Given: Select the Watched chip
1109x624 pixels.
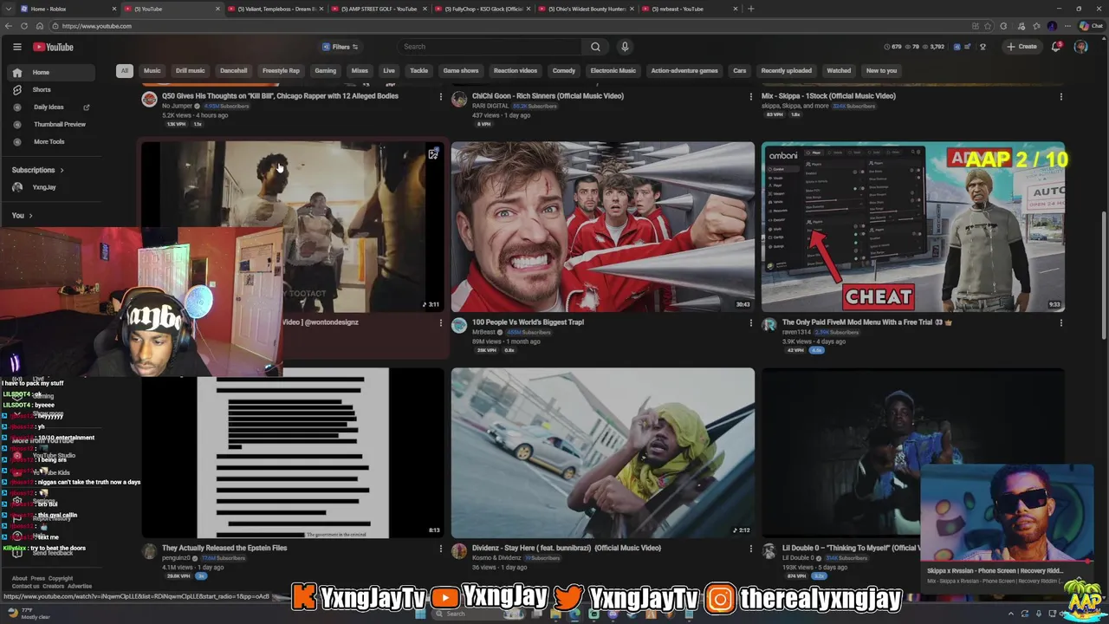Looking at the screenshot, I should pyautogui.click(x=839, y=71).
